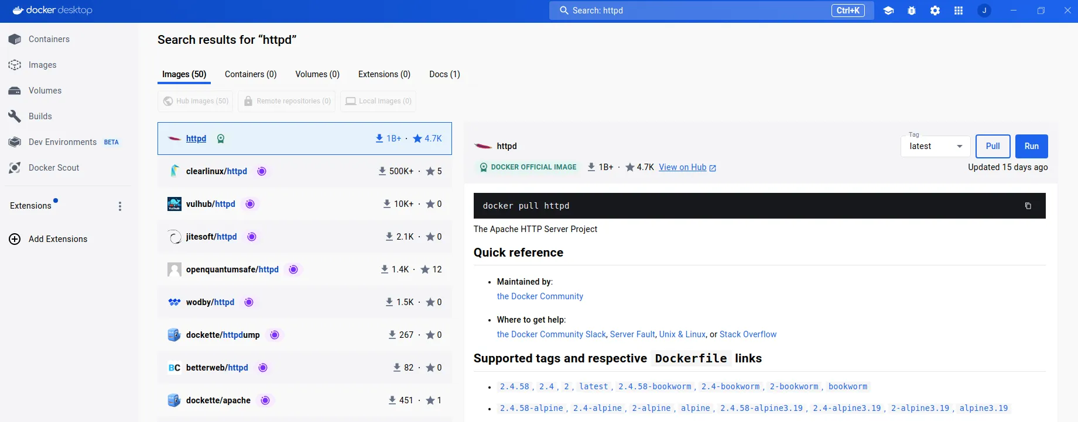
Task: Open Docker Scout in the sidebar
Action: tap(53, 168)
